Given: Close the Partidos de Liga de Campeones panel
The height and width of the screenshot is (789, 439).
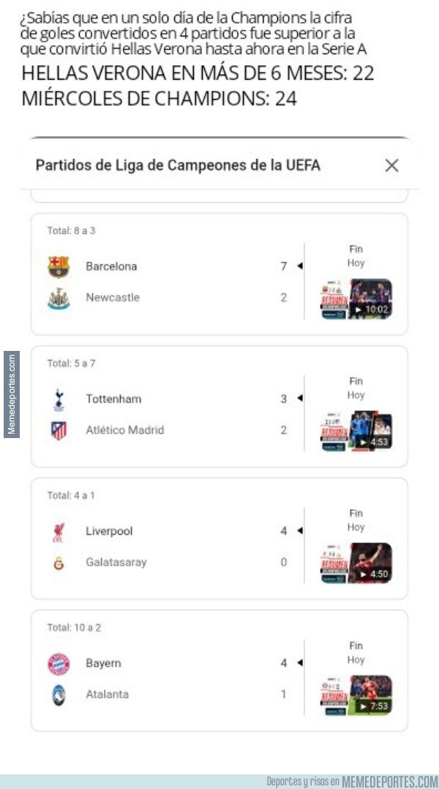Looking at the screenshot, I should pos(391,166).
